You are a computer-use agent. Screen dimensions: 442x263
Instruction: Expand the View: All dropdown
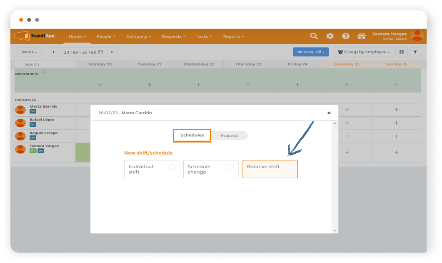(311, 52)
